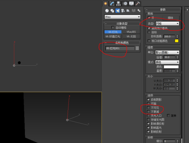Open the Motion panel tab
This screenshot has width=189, height=143.
(125, 3)
